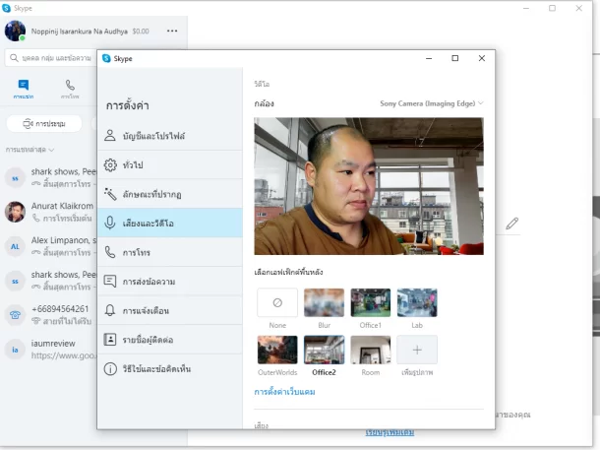
Task: Select the Blur background effect
Action: click(325, 303)
